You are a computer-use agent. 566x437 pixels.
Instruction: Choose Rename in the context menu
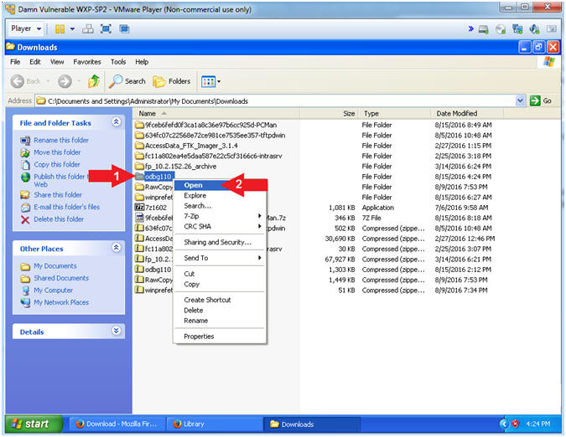click(x=220, y=321)
